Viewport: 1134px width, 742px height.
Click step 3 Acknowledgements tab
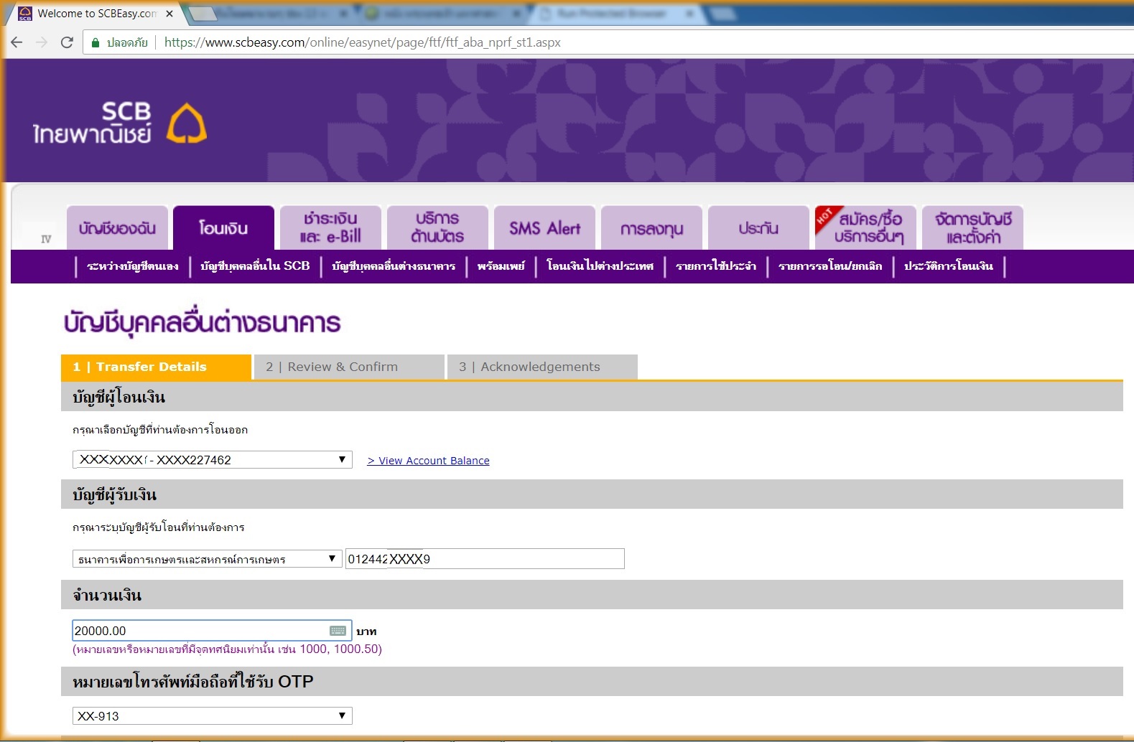point(542,367)
